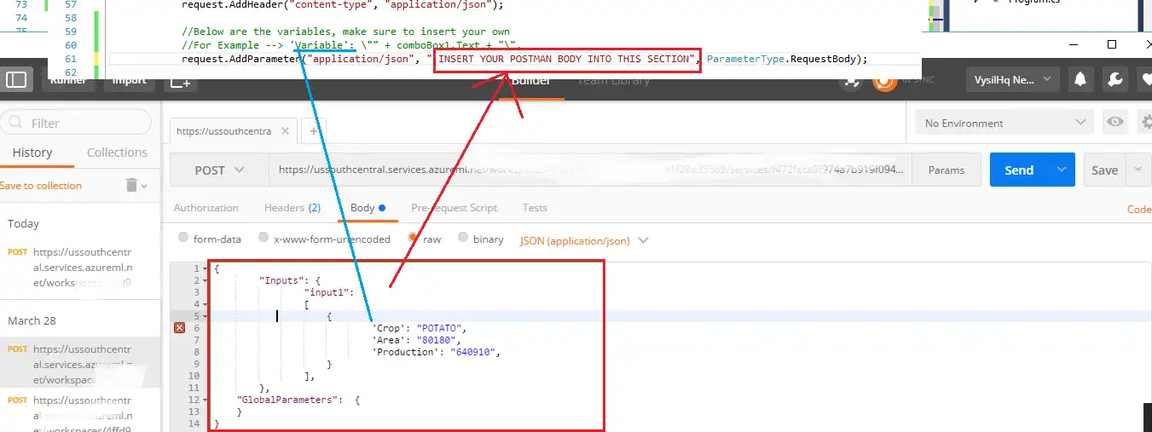Screen dimensions: 1152x432
Task: Switch to the Collections tab
Action: pos(117,153)
